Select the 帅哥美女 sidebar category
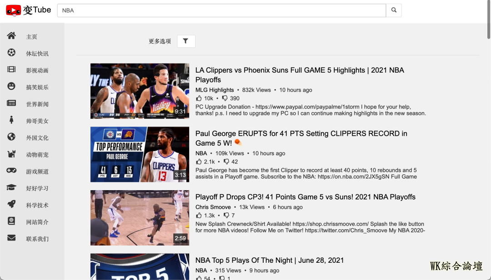This screenshot has height=280, width=491. click(x=37, y=121)
